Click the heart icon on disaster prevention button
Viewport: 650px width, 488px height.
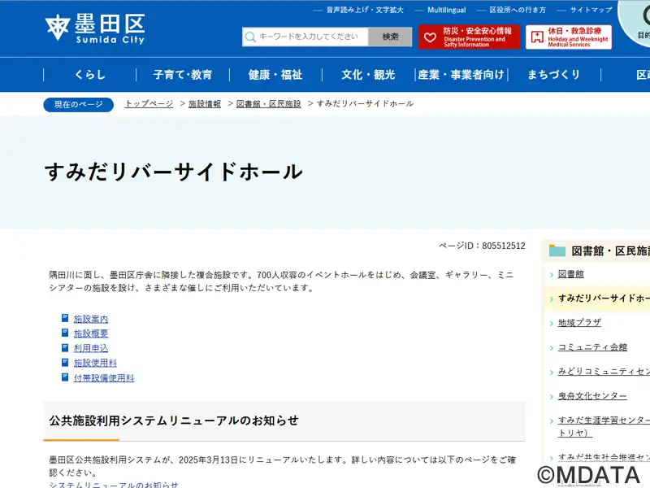point(430,37)
